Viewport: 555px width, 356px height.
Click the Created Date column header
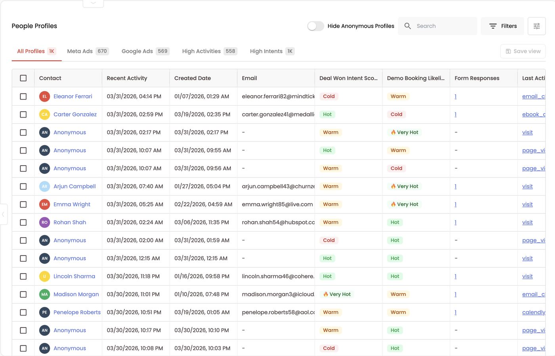(203, 78)
